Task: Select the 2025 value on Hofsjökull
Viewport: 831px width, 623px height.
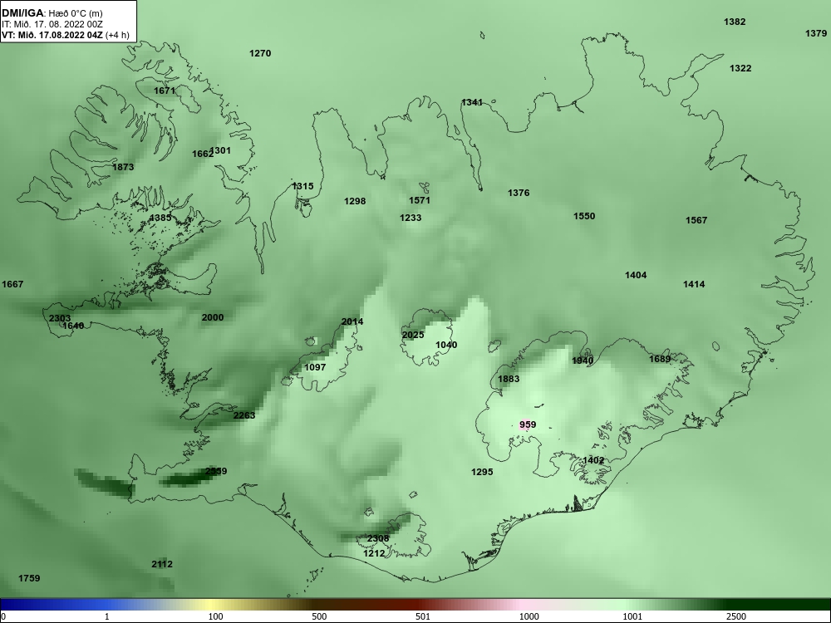Action: pyautogui.click(x=413, y=336)
